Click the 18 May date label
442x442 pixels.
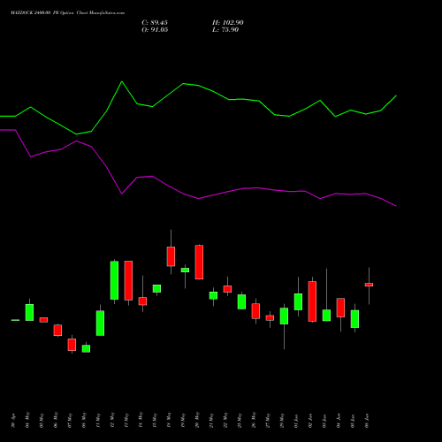(x=169, y=420)
